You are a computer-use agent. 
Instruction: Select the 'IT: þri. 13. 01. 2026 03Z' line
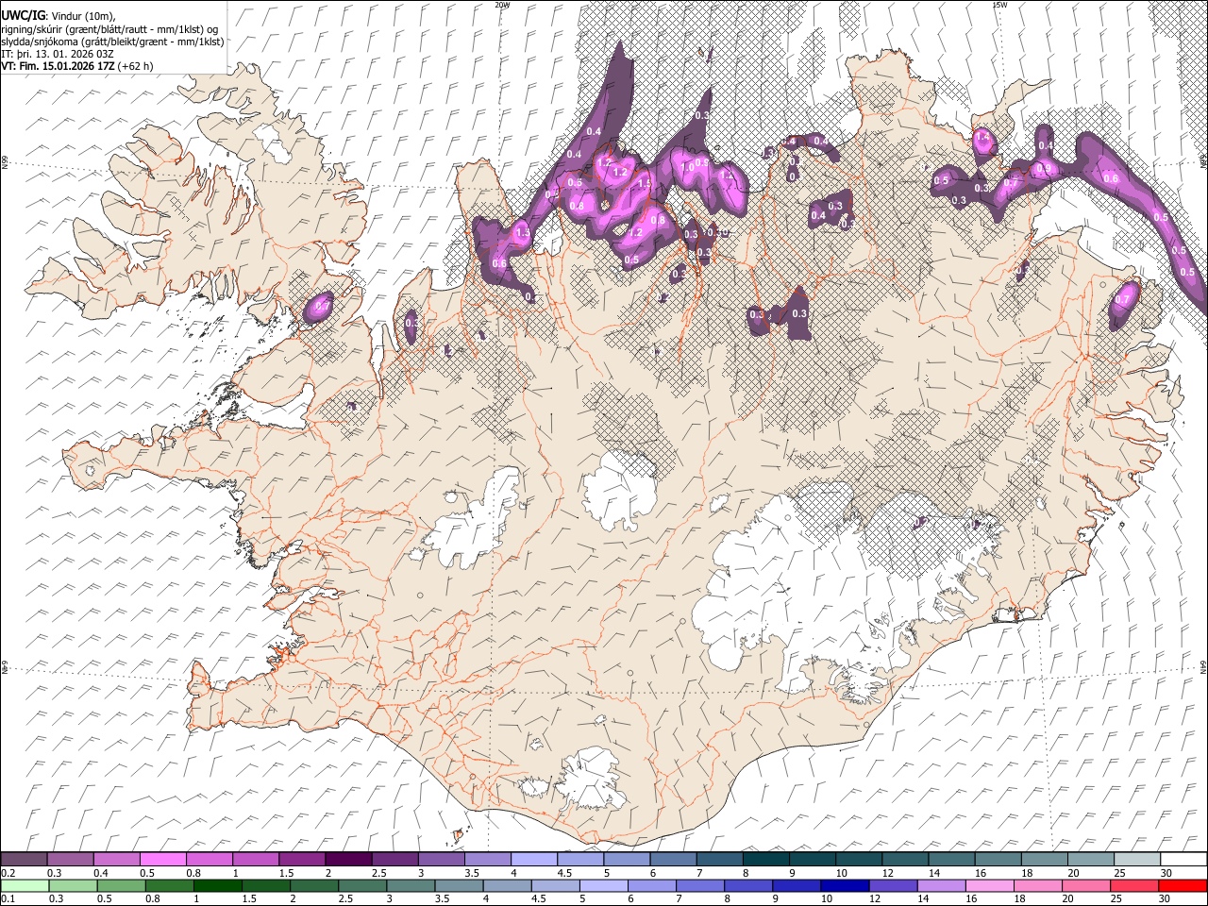(x=58, y=54)
